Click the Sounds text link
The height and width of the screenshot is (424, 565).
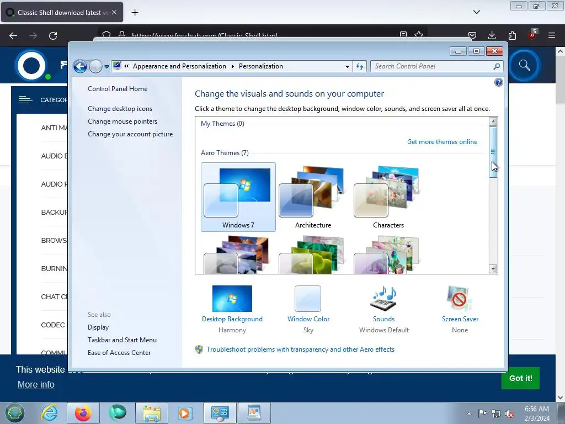(384, 319)
